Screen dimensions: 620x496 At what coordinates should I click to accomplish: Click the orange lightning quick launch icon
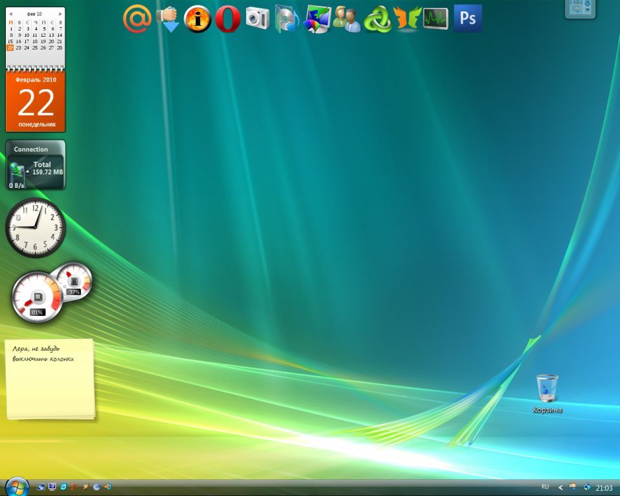pos(85,487)
